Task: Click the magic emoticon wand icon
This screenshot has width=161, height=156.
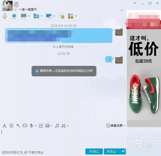Action: point(18,126)
